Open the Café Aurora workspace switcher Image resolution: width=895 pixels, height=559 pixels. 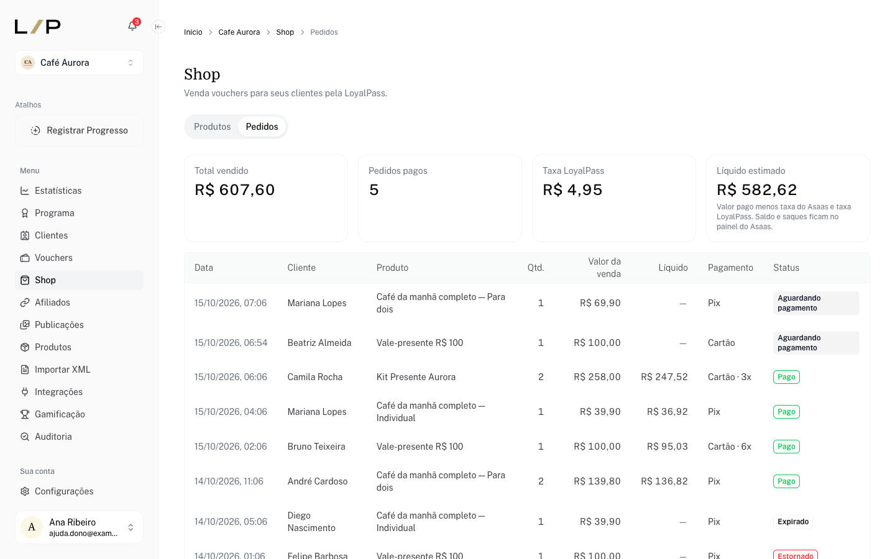tap(79, 63)
